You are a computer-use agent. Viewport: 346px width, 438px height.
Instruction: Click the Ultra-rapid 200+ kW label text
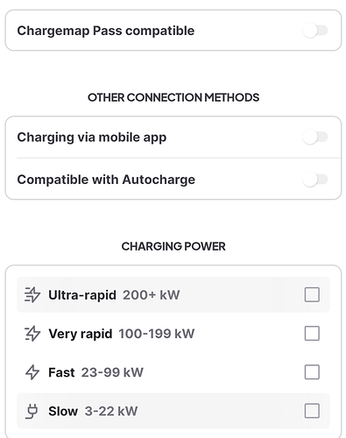coord(114,295)
